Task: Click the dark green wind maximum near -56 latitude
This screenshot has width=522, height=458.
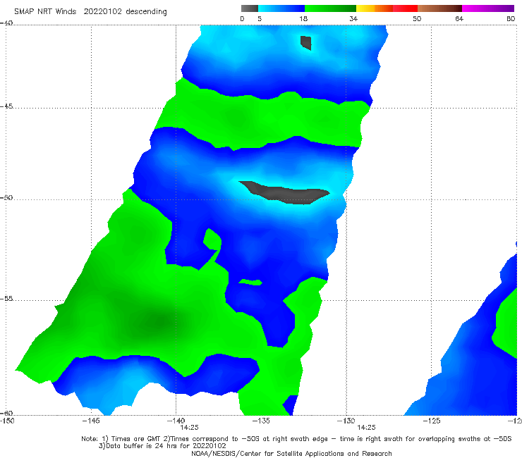Action: pyautogui.click(x=159, y=321)
